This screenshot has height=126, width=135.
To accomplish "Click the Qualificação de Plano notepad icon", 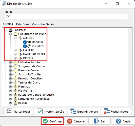I will pyautogui.click(x=15, y=34).
